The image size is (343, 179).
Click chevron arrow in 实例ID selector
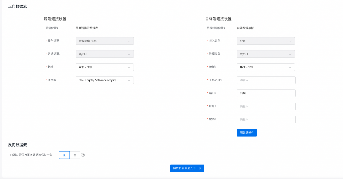coord(129,80)
